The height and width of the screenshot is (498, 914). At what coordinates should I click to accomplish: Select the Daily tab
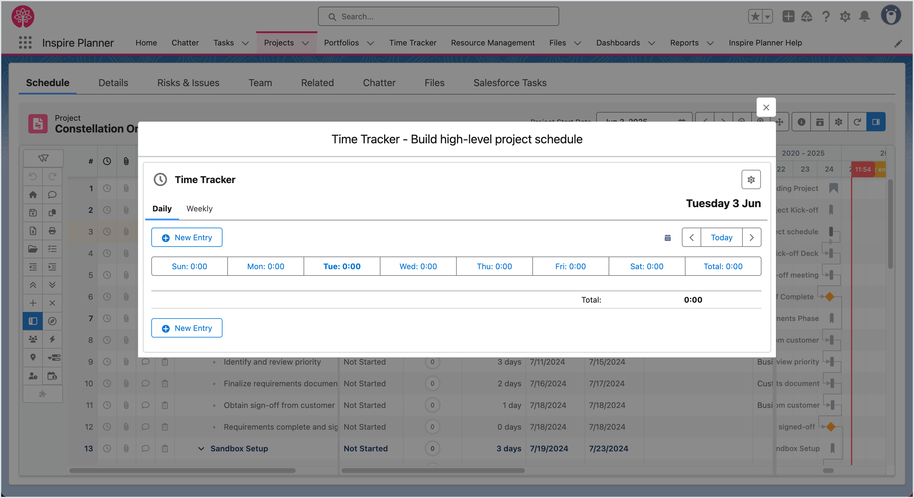coord(162,208)
